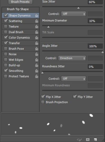Viewport: 105px width, 142px height.
Task: Toggle the lock icon next to Scattering
Action: click(x=37, y=21)
